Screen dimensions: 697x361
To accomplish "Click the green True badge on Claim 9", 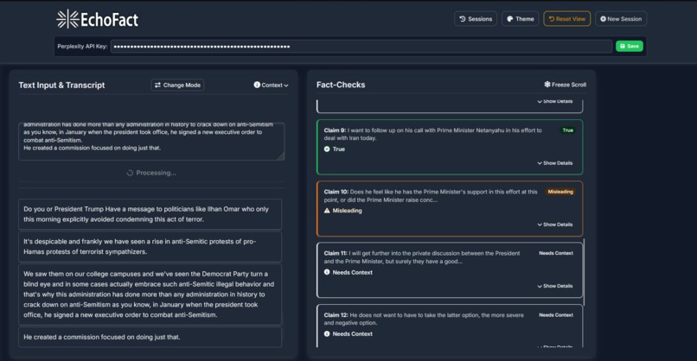I will (x=567, y=130).
